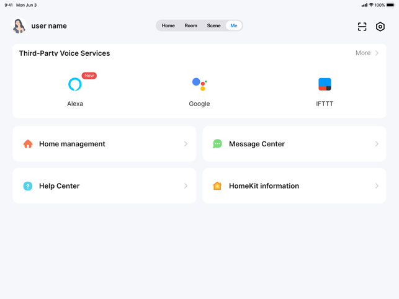Open Home management

[x=104, y=144]
